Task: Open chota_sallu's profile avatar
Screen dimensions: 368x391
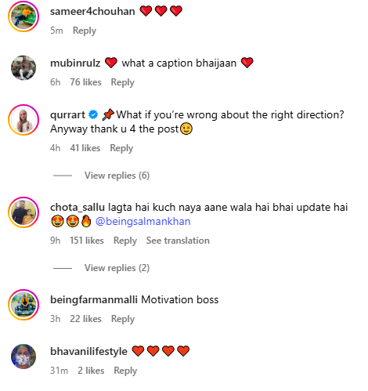Action: point(23,212)
